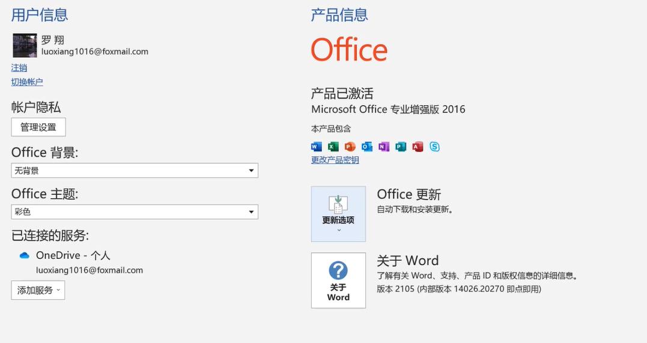Click the 已连接的服务 heading

click(50, 235)
